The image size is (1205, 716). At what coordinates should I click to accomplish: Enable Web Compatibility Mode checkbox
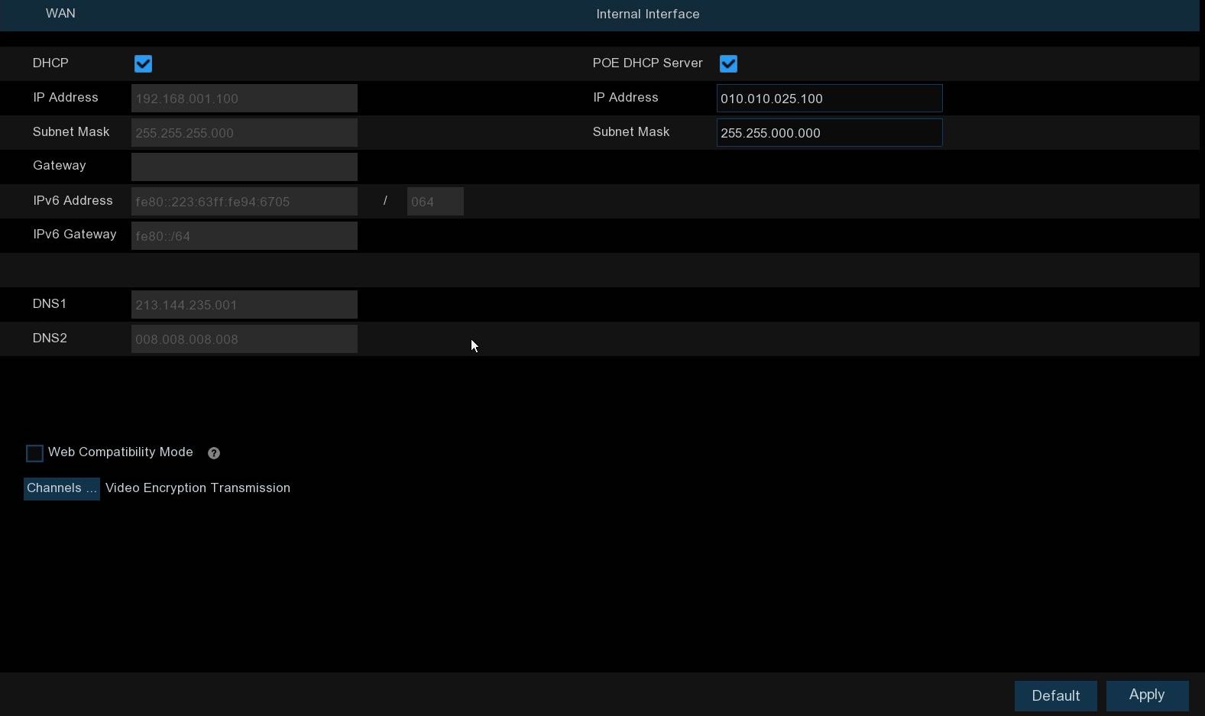point(34,453)
